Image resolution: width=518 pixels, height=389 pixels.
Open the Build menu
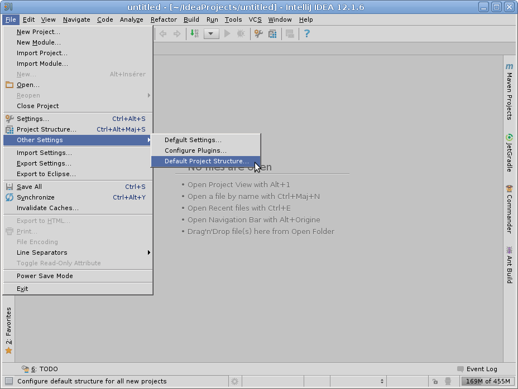tap(191, 20)
